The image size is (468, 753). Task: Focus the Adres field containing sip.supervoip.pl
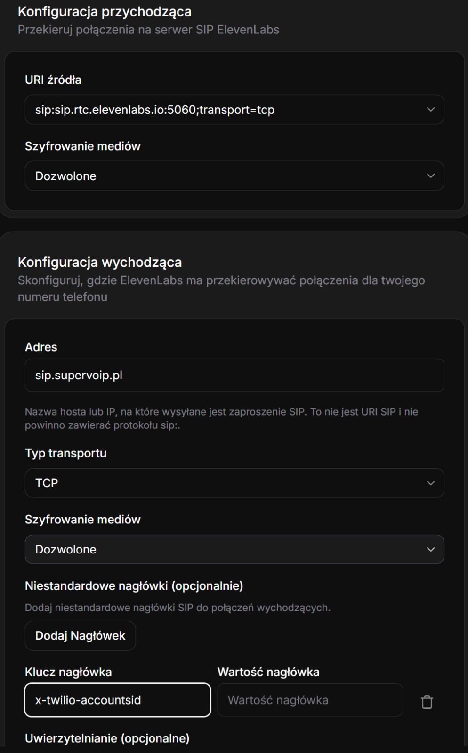pyautogui.click(x=234, y=376)
